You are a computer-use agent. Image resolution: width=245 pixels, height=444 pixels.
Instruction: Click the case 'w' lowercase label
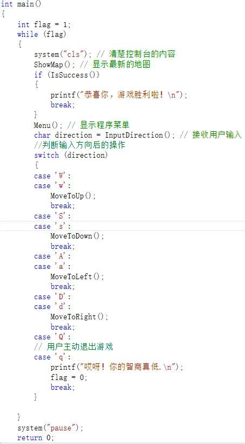(52, 186)
